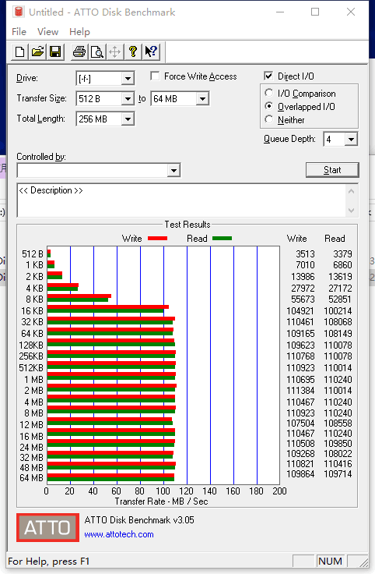
Task: Open the File menu
Action: tap(19, 32)
